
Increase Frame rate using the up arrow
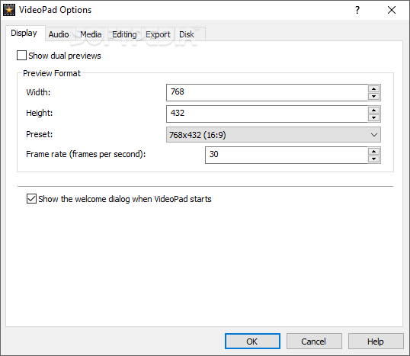[374, 152]
